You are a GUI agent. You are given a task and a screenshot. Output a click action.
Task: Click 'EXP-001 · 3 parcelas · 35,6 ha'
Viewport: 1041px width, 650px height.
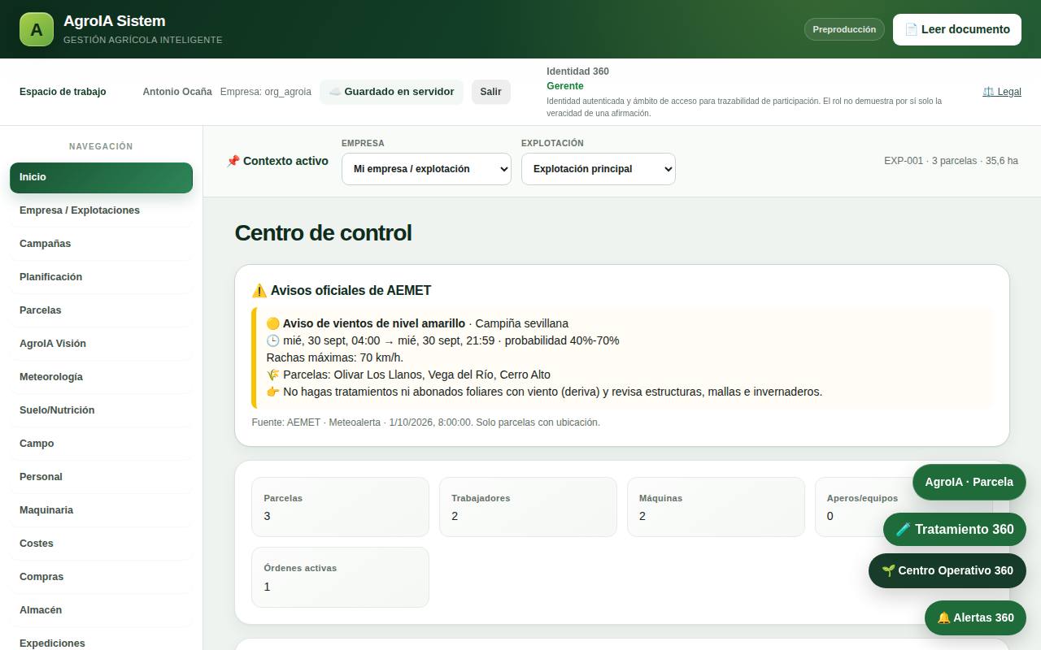(951, 161)
